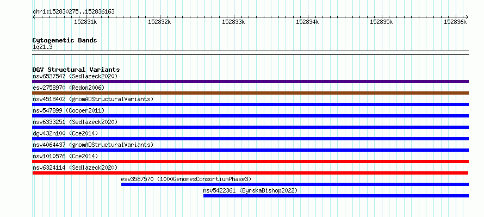The width and height of the screenshot is (484, 217).
Task: Select the nsv4064437 (gnomADStructuralVariants) label
Action: click(93, 145)
